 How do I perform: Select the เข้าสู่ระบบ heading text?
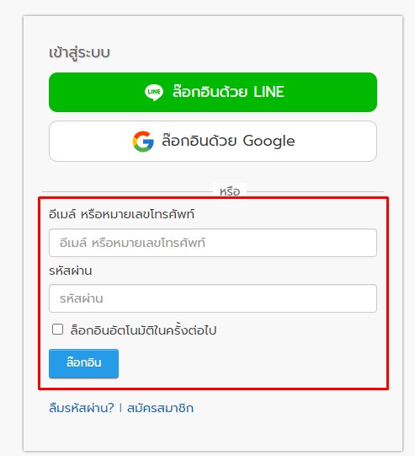point(79,53)
